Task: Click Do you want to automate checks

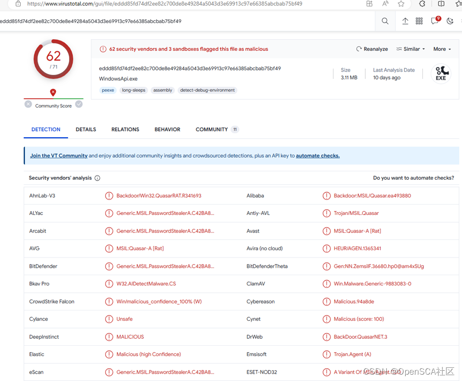Action: tap(414, 178)
